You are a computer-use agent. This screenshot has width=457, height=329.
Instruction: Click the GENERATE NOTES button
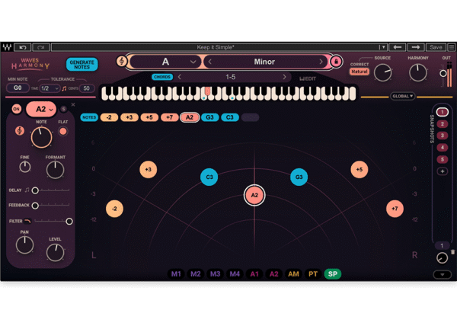(82, 65)
